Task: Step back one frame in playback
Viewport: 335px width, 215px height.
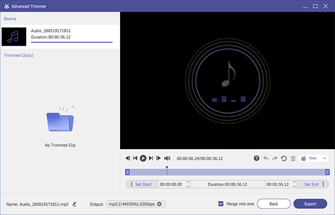Action: pos(128,158)
